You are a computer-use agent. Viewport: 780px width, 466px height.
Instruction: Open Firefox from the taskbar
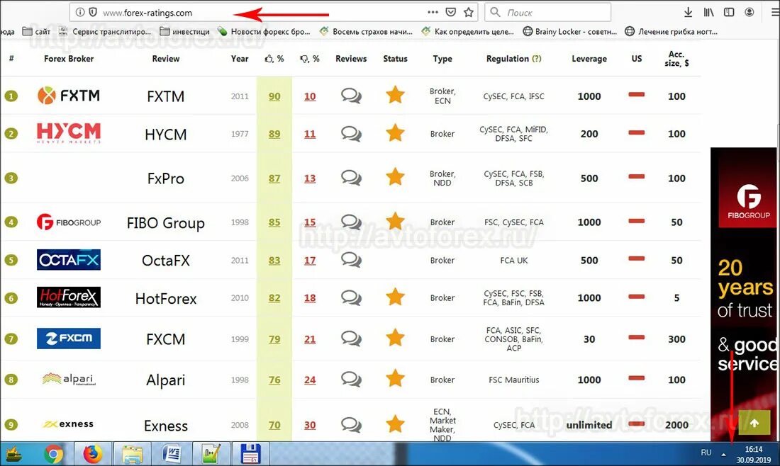point(92,453)
